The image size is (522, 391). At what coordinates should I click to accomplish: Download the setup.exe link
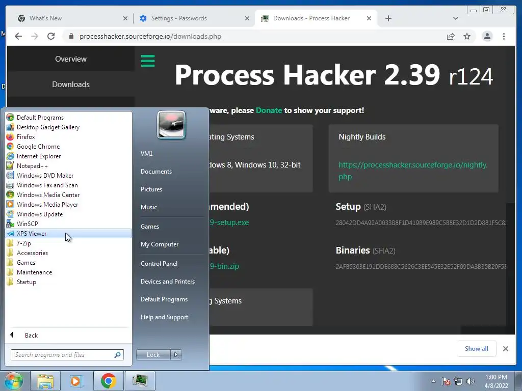click(x=229, y=222)
